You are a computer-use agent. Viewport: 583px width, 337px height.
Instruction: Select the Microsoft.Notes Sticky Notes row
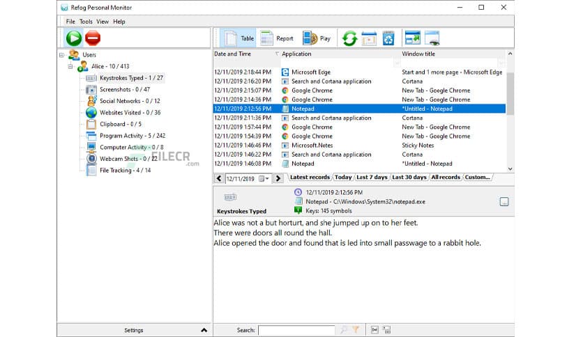pyautogui.click(x=359, y=146)
